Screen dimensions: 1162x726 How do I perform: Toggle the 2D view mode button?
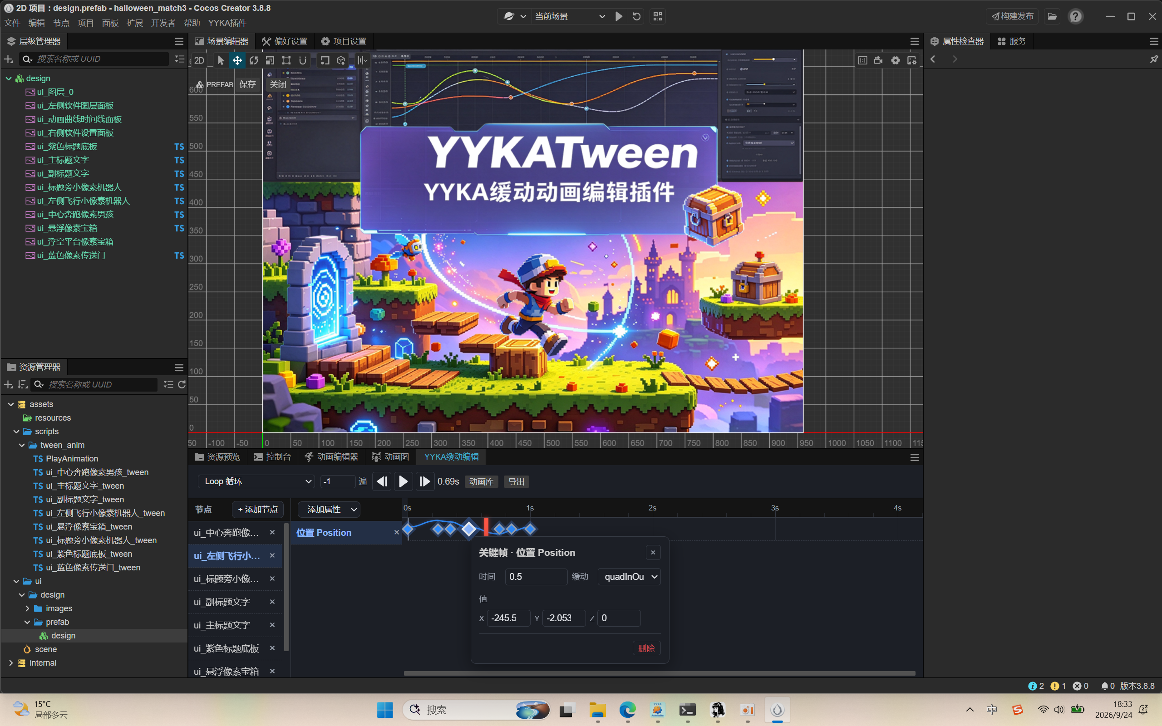199,60
